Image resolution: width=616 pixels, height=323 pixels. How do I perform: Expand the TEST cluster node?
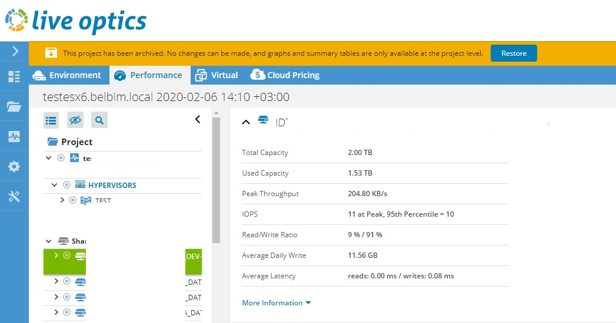tap(62, 200)
